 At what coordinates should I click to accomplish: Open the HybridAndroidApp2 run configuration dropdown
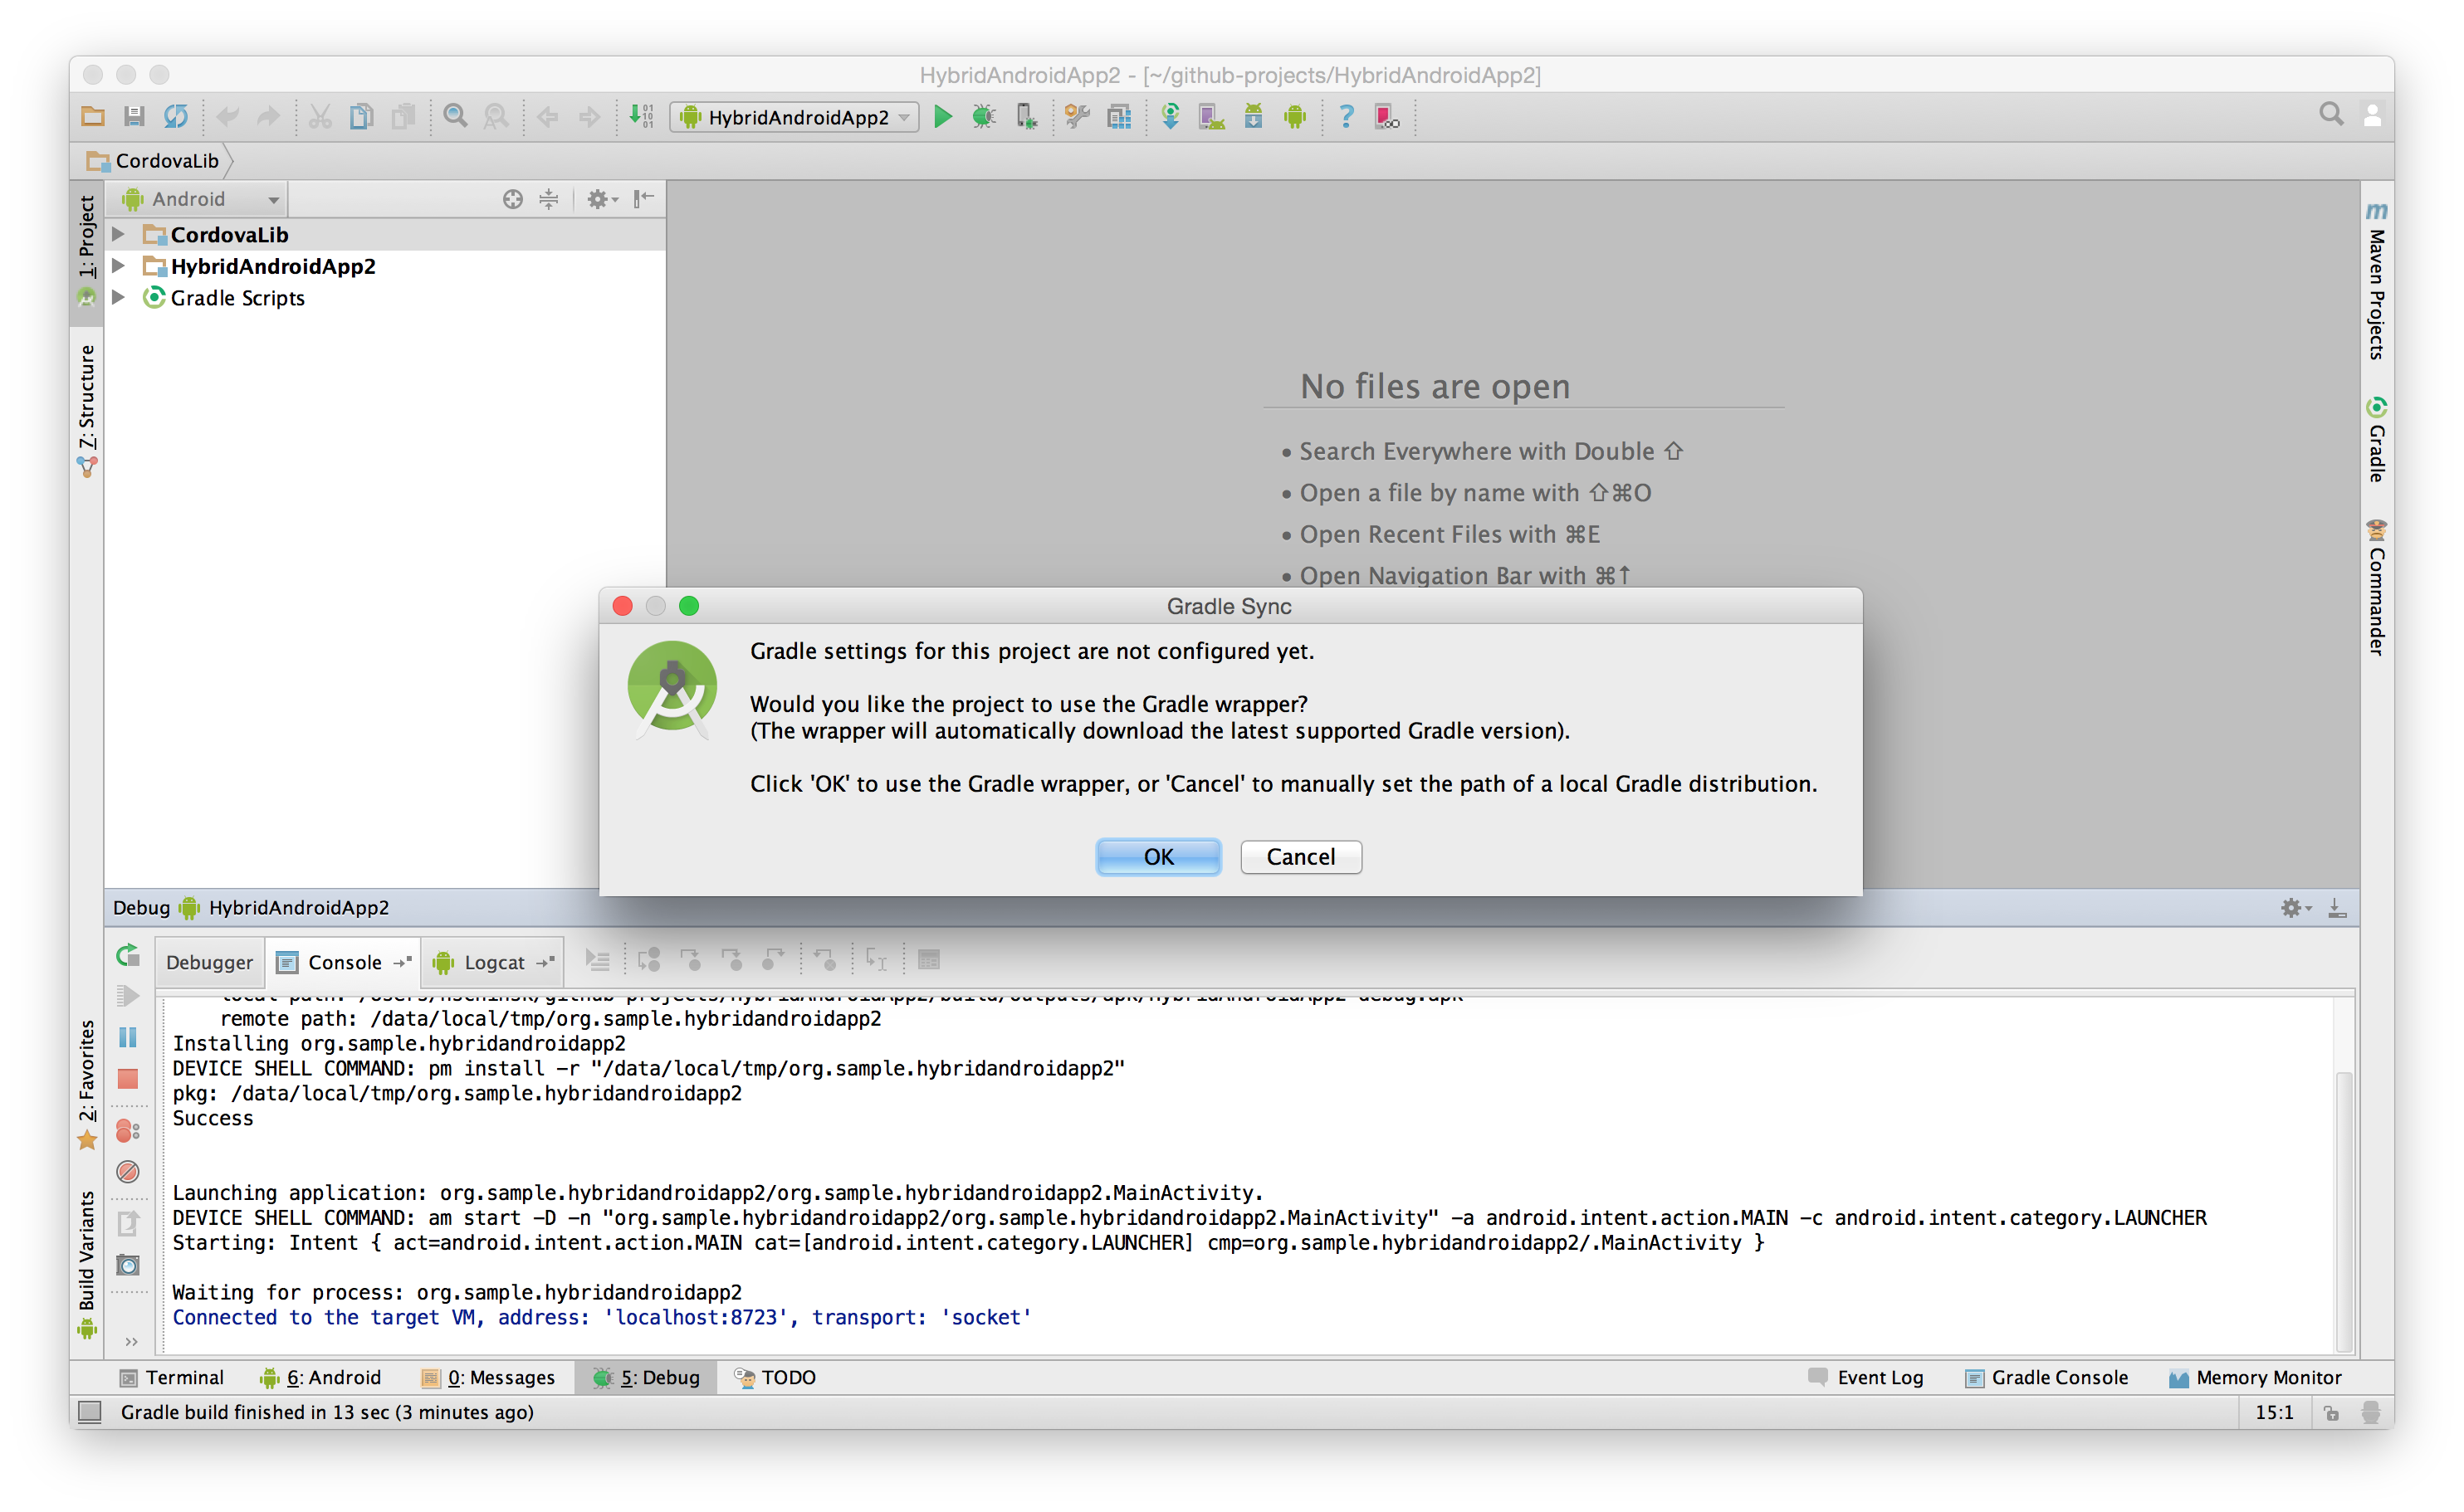point(794,117)
